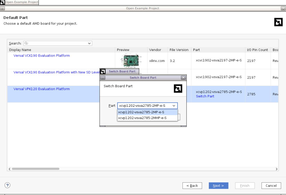Image resolution: width=286 pixels, height=195 pixels.
Task: Sort by I/O Pin Count column
Action: click(x=257, y=50)
